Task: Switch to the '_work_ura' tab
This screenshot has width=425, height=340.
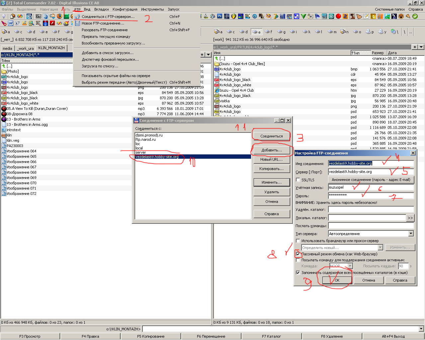Action: point(26,48)
